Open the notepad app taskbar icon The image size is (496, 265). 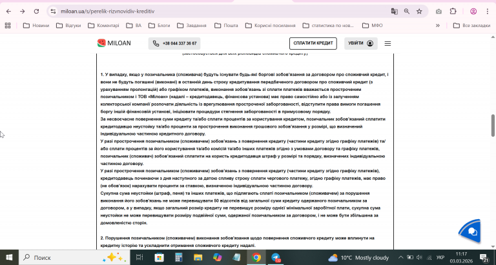(236, 257)
